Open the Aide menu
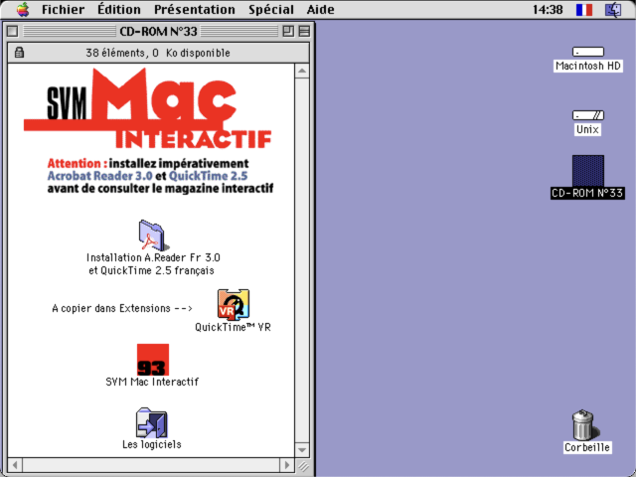Viewport: 636px width, 477px height. [x=320, y=9]
